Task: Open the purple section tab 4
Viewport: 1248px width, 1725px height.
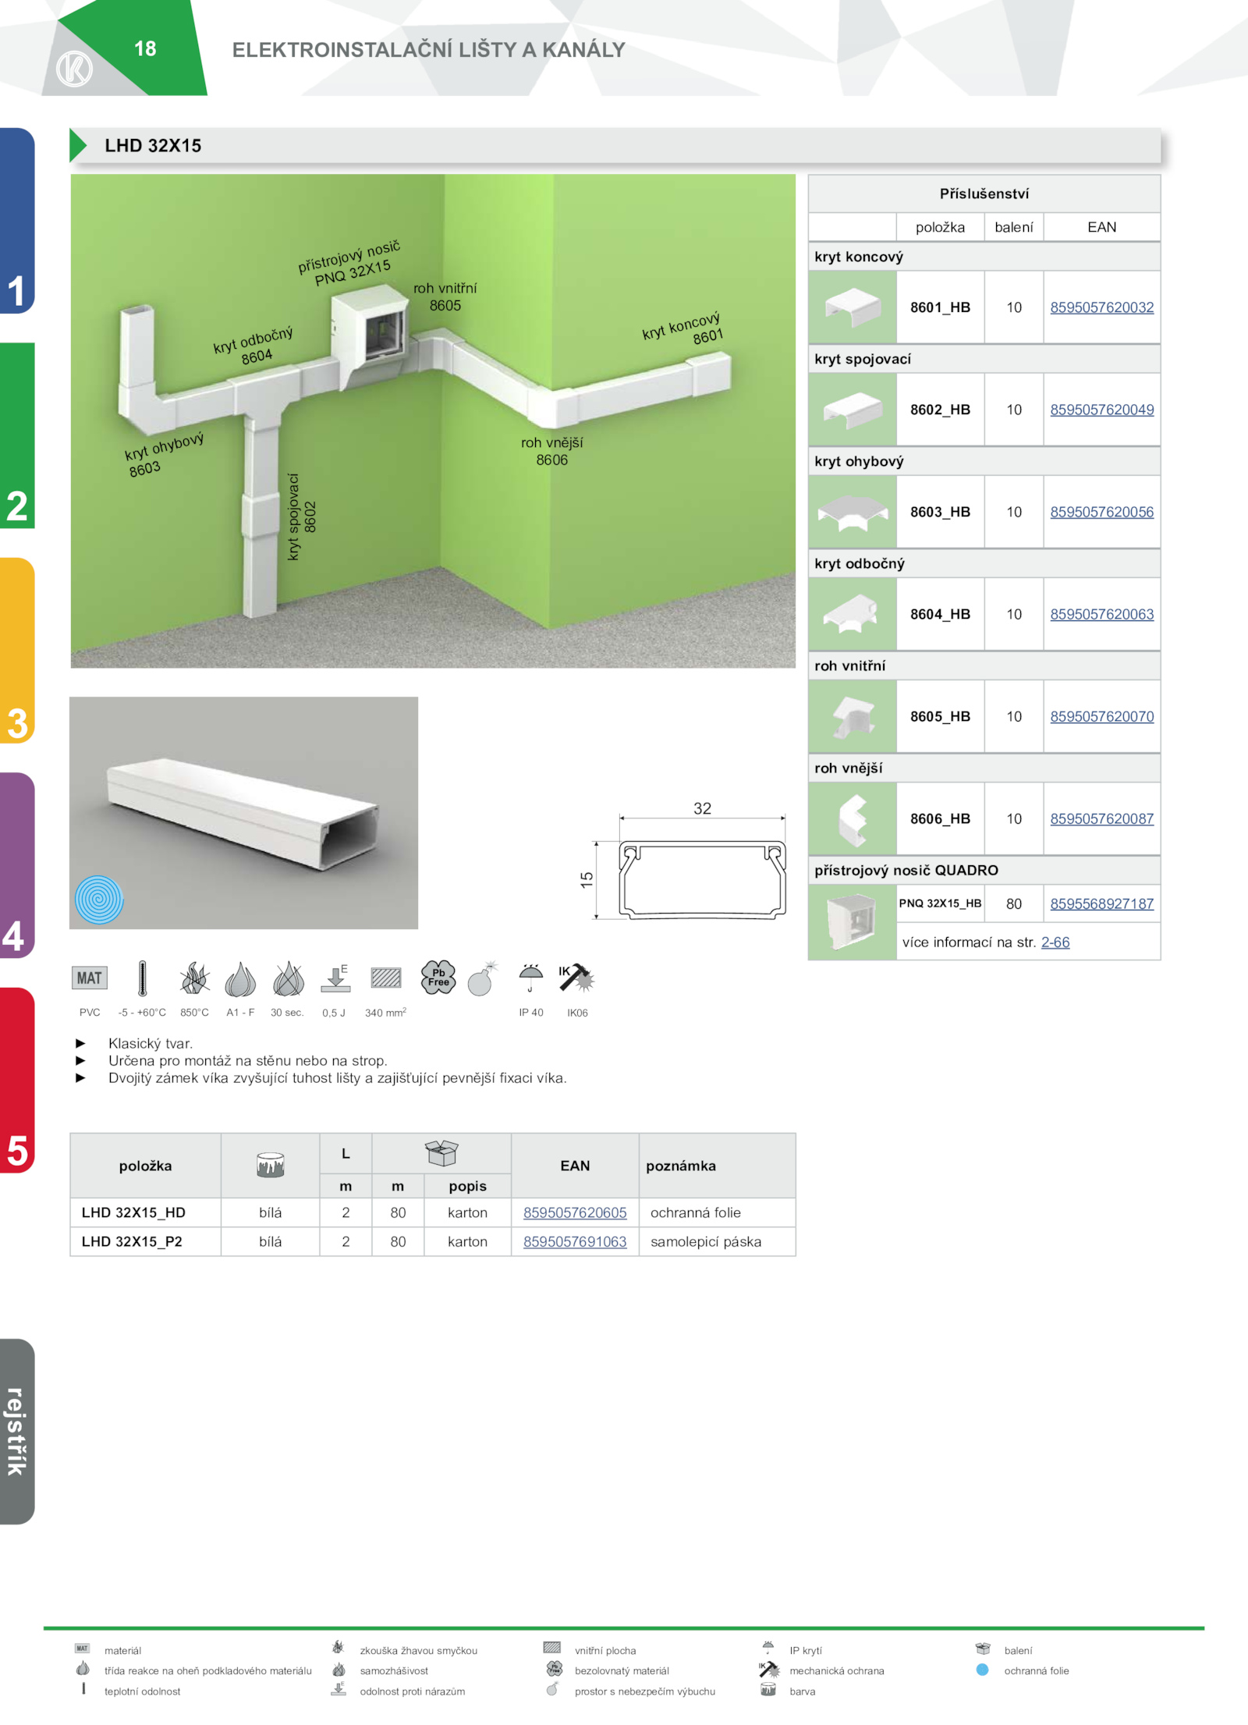Action: (17, 865)
